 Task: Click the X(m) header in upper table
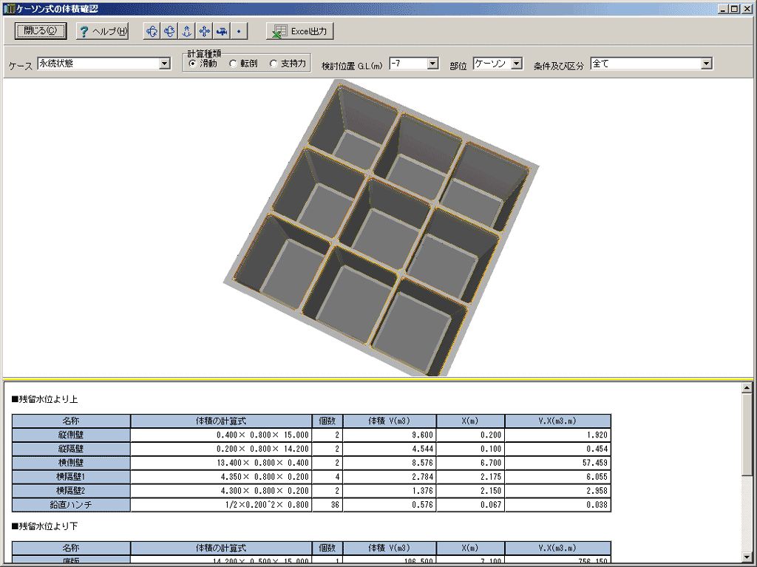[x=471, y=421]
